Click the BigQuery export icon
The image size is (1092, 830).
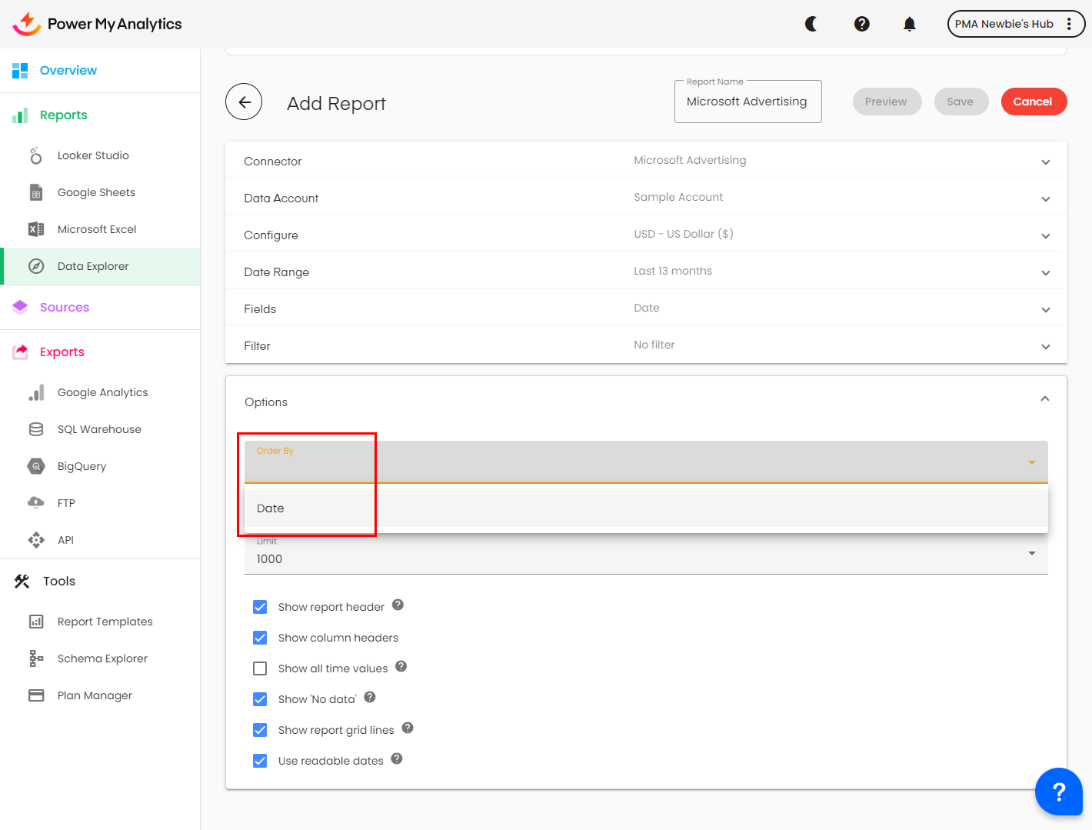36,466
